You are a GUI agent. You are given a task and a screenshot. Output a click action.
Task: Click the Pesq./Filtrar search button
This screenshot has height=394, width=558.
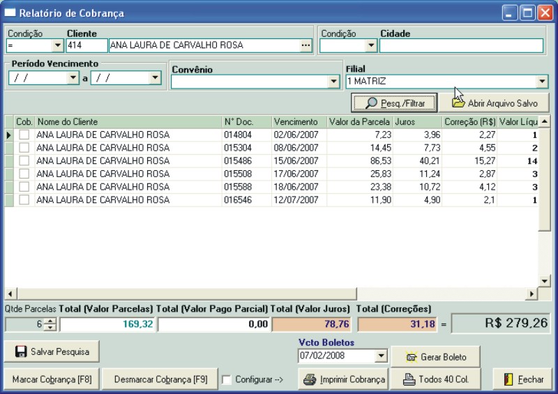[x=394, y=103]
